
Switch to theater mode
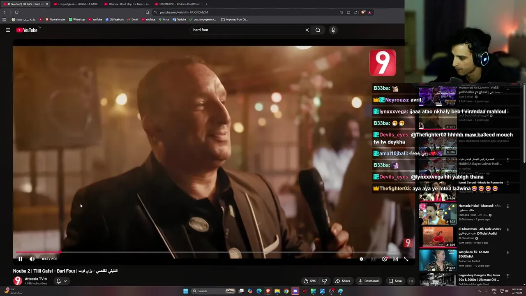pos(395,259)
